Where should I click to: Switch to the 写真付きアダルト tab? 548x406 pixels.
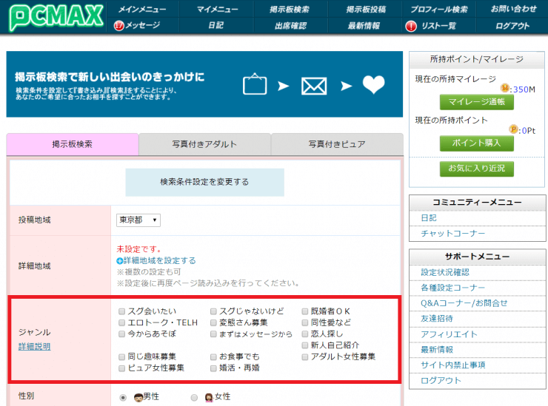(x=204, y=144)
